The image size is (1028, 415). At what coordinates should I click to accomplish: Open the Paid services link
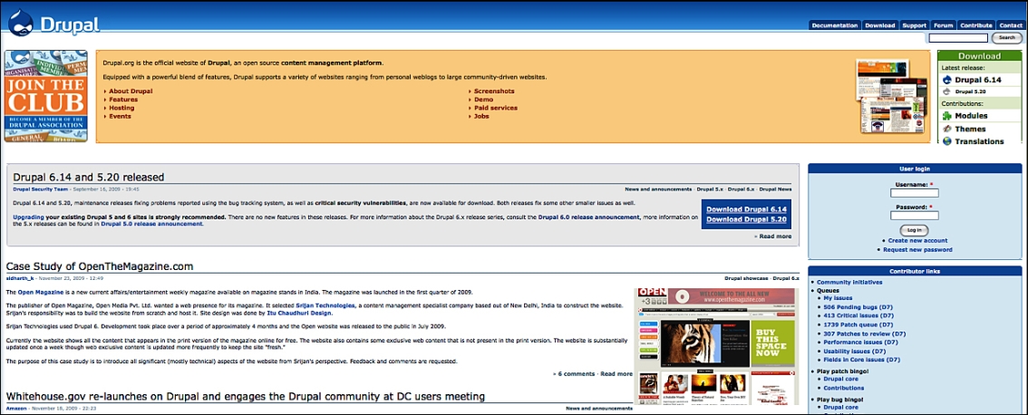(x=496, y=108)
